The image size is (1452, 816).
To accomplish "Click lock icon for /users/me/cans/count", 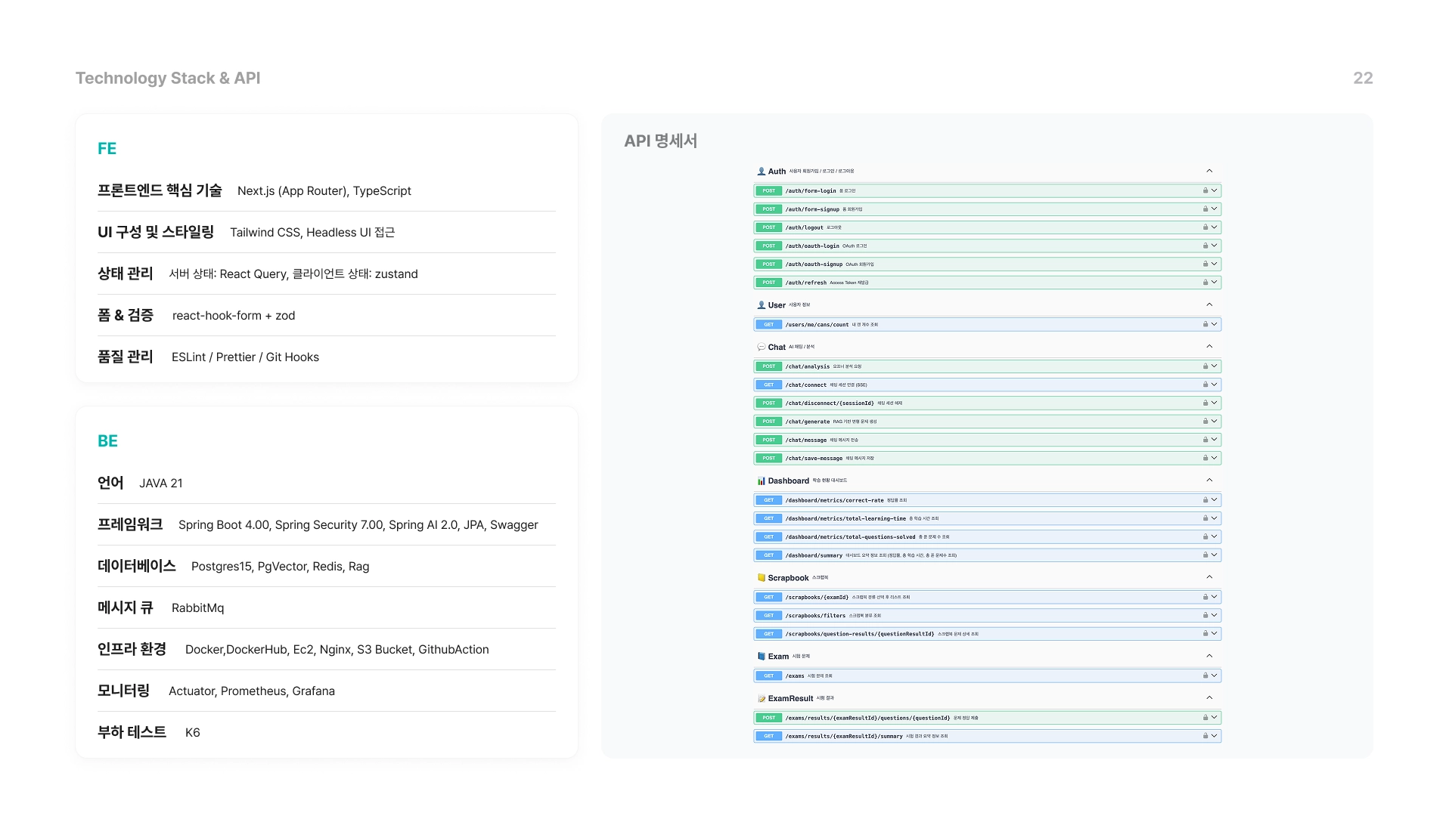I will pos(1205,324).
